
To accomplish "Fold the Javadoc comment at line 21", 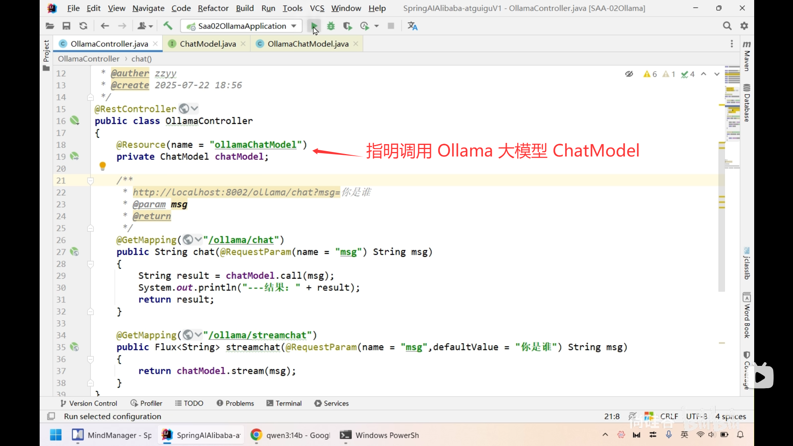I will (x=90, y=180).
